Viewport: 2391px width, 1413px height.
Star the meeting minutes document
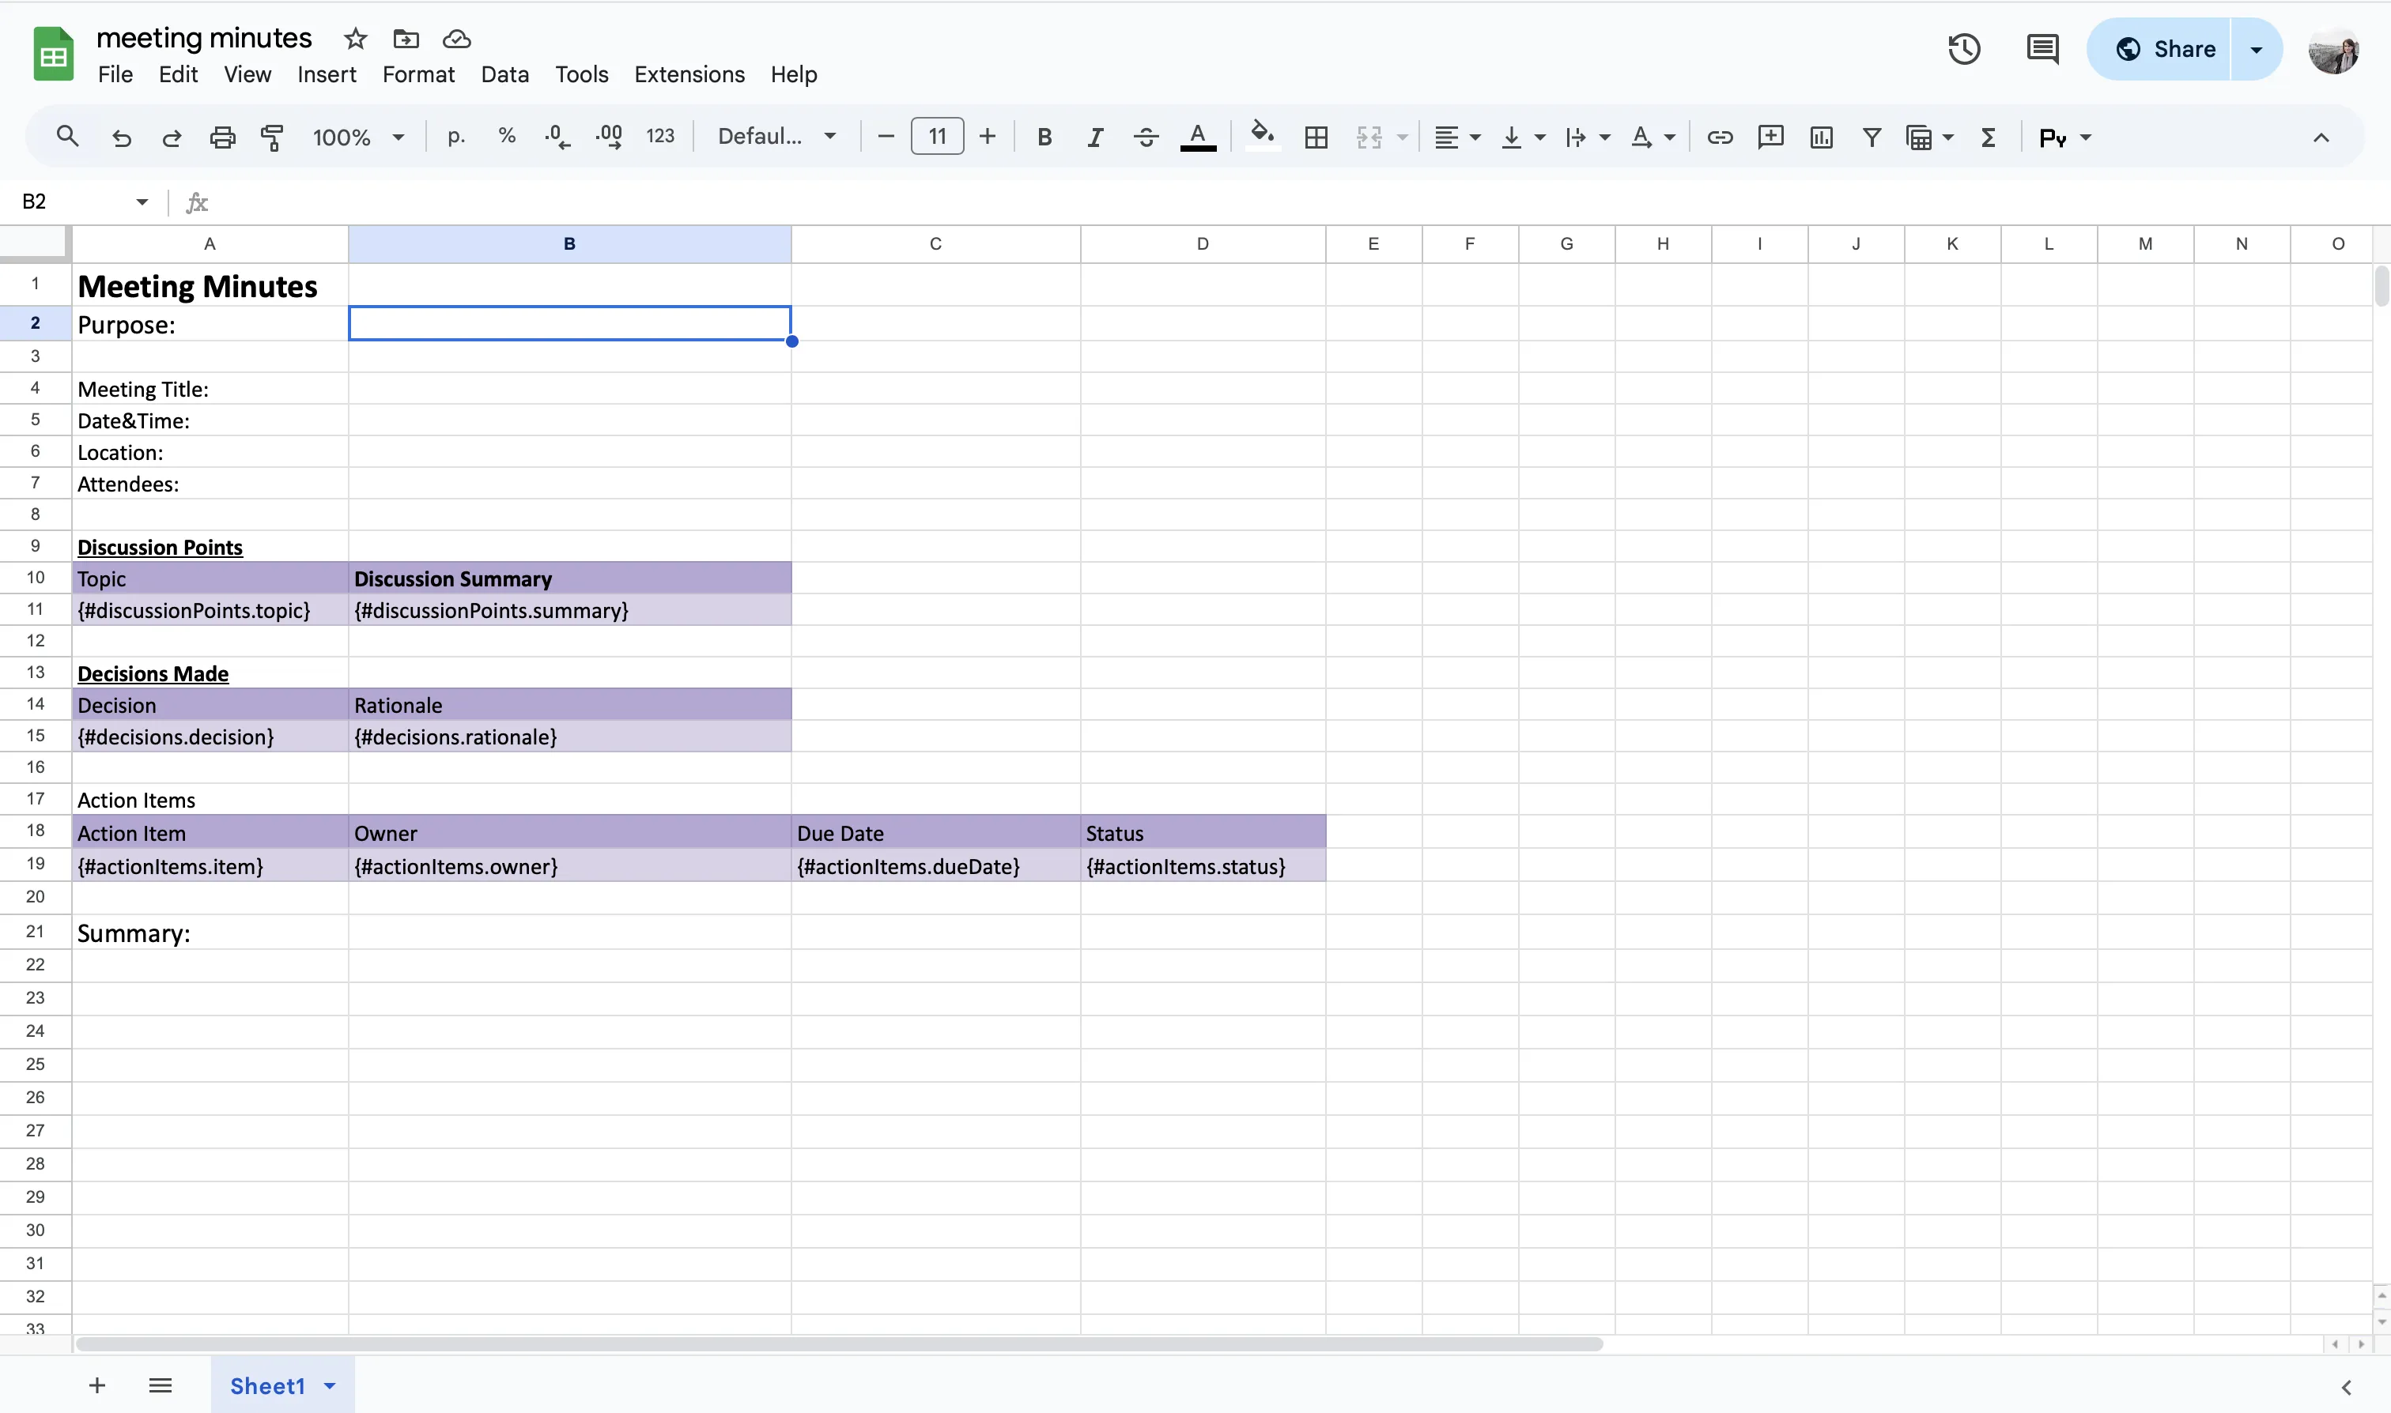click(x=353, y=39)
